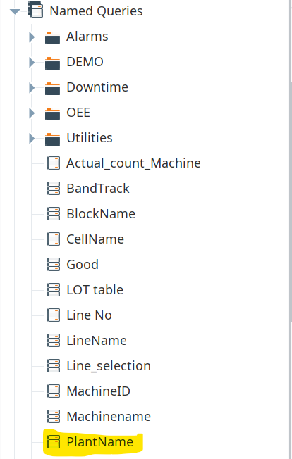Click the Actual_count_Machine query icon

point(54,163)
